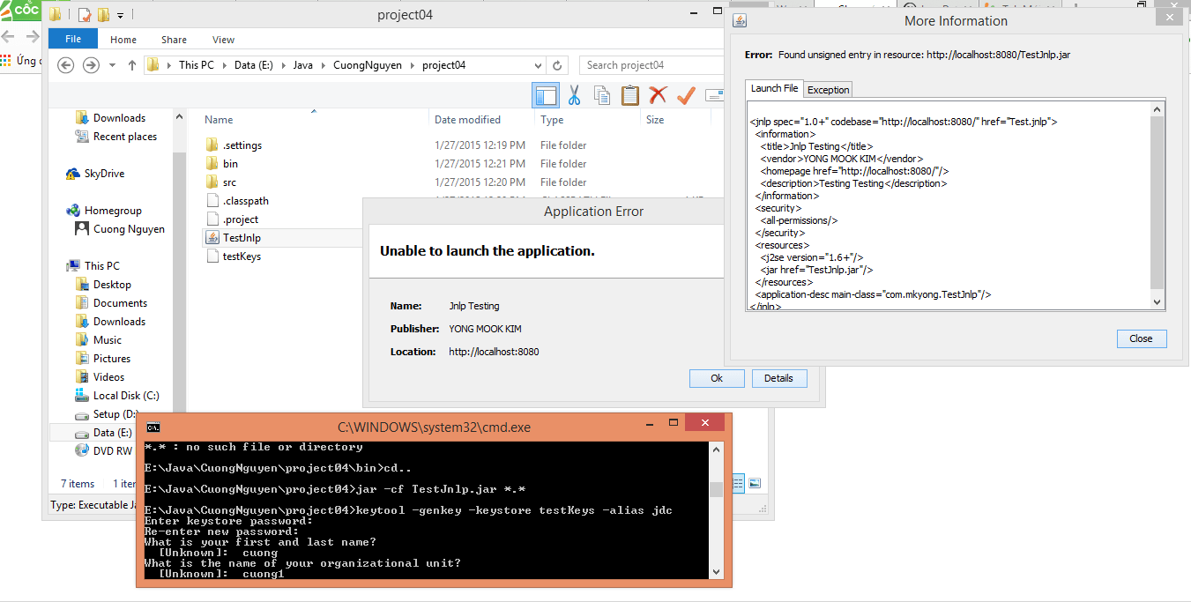Refresh the project04 folder address bar
The height and width of the screenshot is (602, 1191).
tap(557, 65)
